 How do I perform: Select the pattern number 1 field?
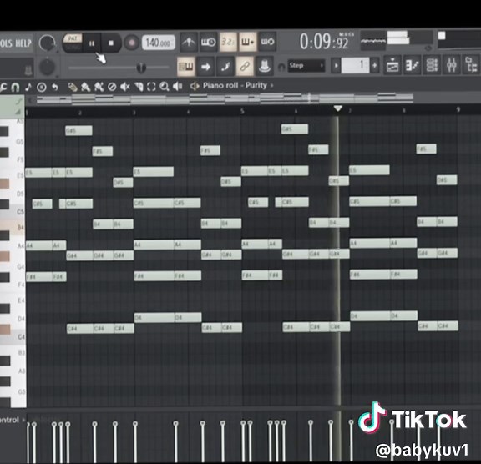pyautogui.click(x=355, y=65)
